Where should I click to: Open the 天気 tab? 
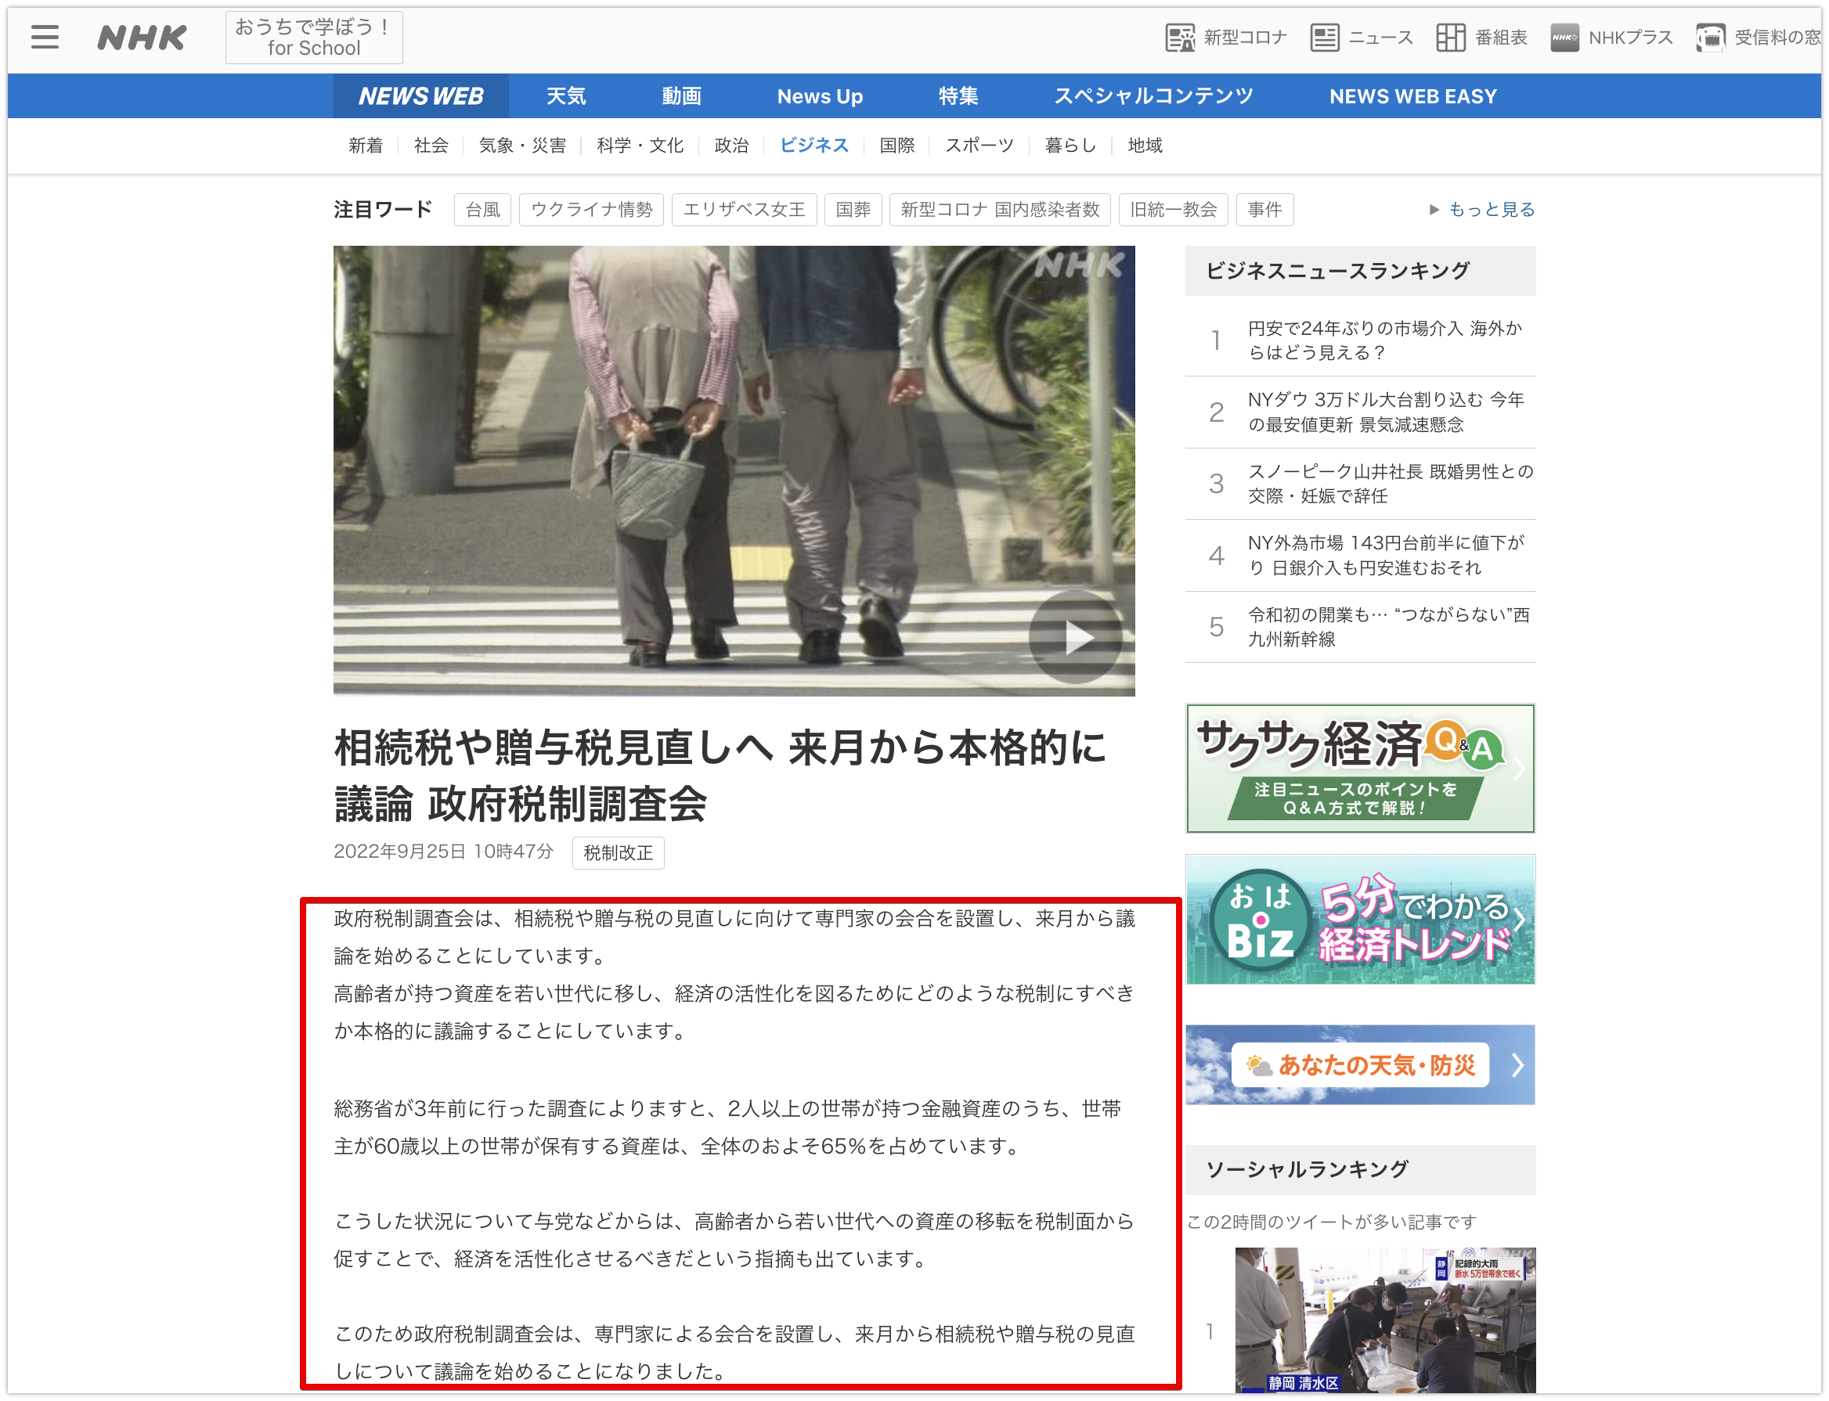pos(566,96)
